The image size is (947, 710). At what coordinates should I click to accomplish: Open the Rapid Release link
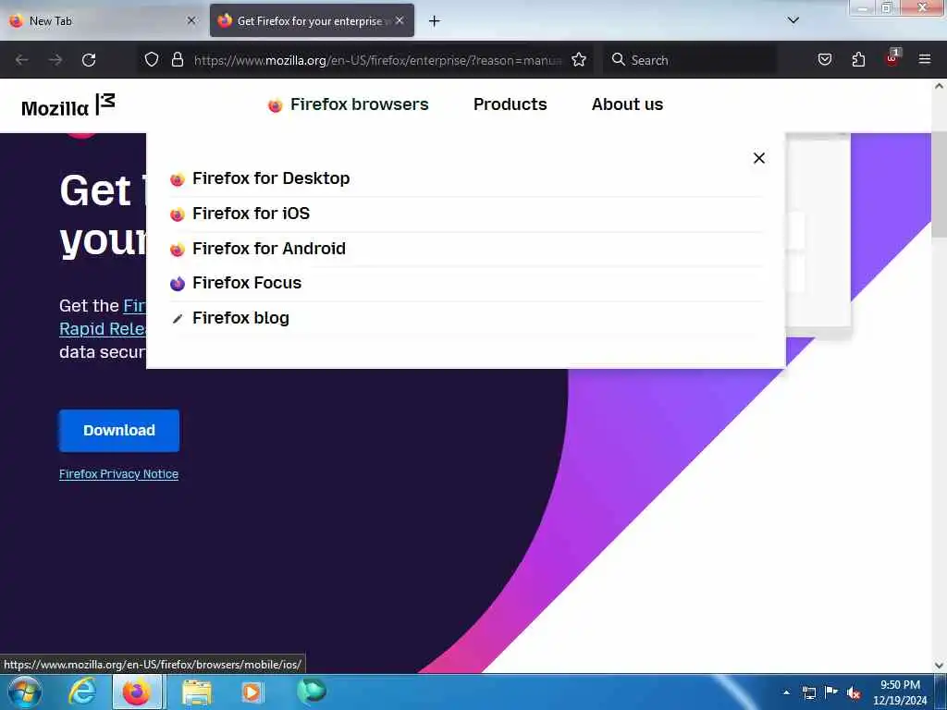coord(103,329)
